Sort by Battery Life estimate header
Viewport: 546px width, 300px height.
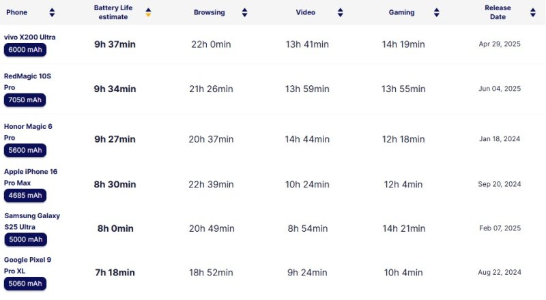pos(113,12)
